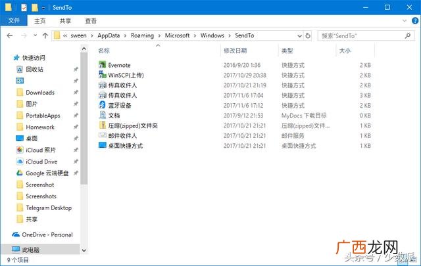This screenshot has height=266, width=421.
Task: Open the Google 云端硬盘 sidebar icon
Action: click(x=20, y=173)
